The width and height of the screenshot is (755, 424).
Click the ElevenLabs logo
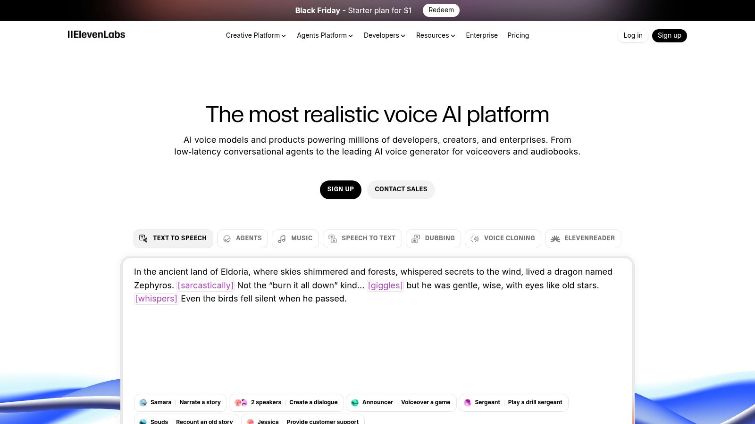(x=96, y=35)
